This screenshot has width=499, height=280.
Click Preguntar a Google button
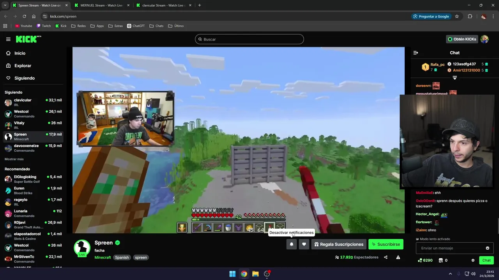431,16
